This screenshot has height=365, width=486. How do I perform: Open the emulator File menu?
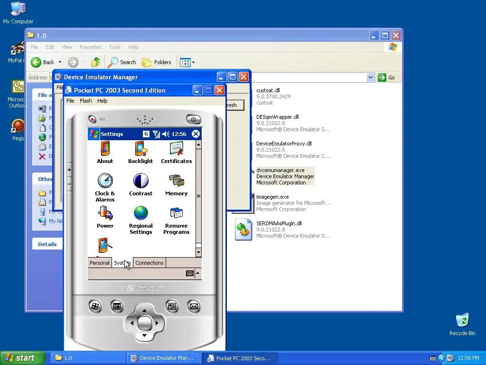(70, 101)
